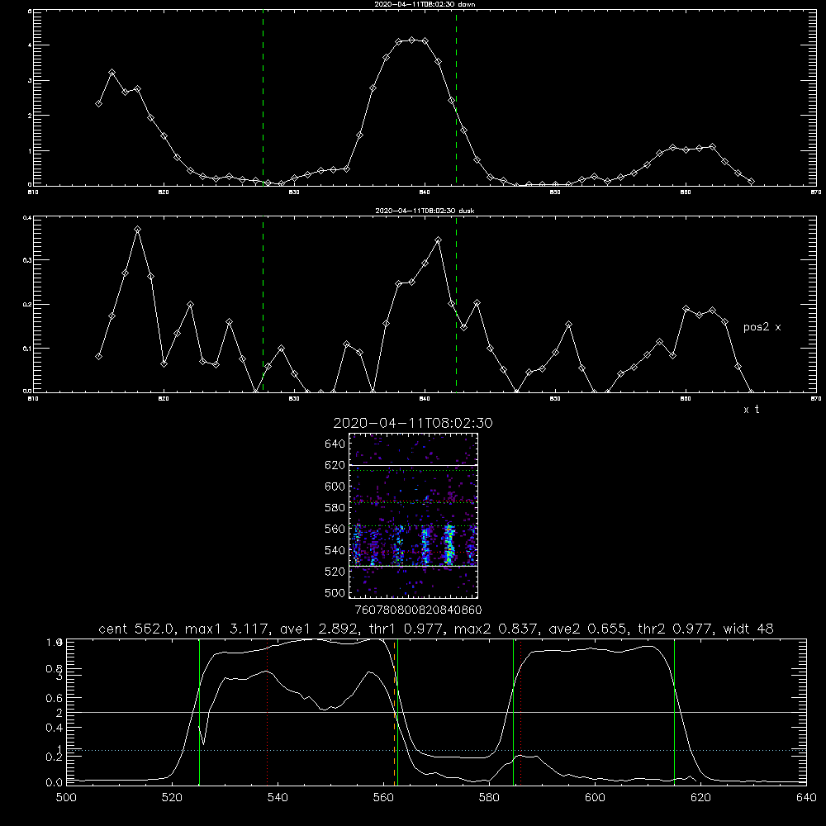
Task: Click heat map y-axis label 500
Action: (335, 592)
